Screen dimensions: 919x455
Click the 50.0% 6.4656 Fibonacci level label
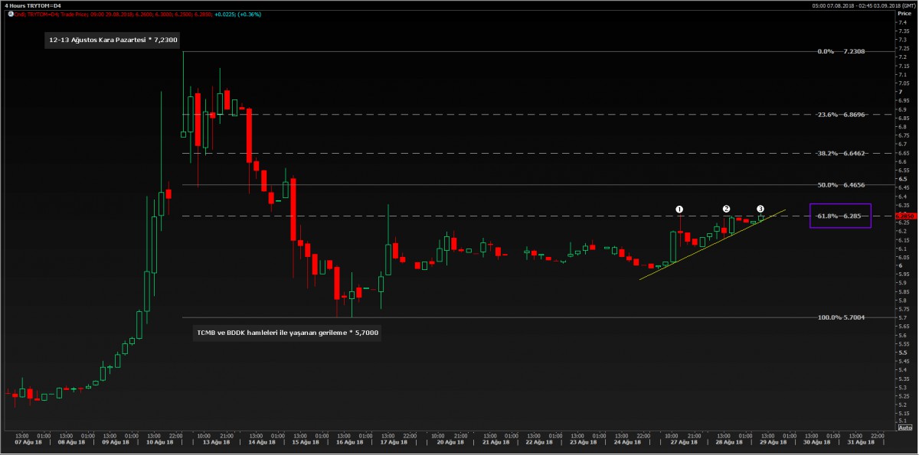(x=839, y=185)
